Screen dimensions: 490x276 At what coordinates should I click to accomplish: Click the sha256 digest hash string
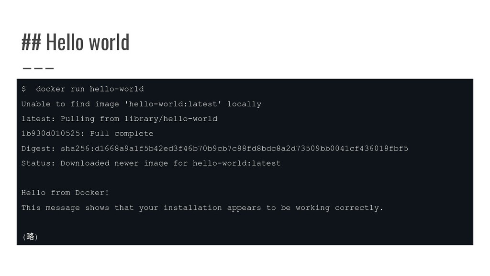pyautogui.click(x=234, y=149)
